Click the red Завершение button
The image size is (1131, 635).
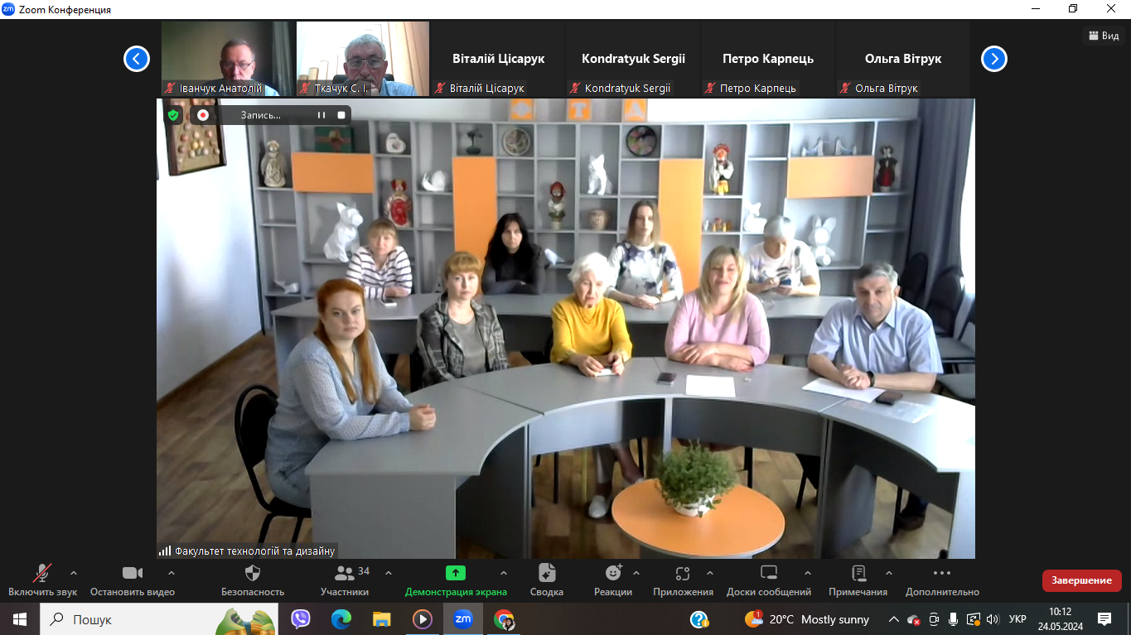click(1081, 580)
